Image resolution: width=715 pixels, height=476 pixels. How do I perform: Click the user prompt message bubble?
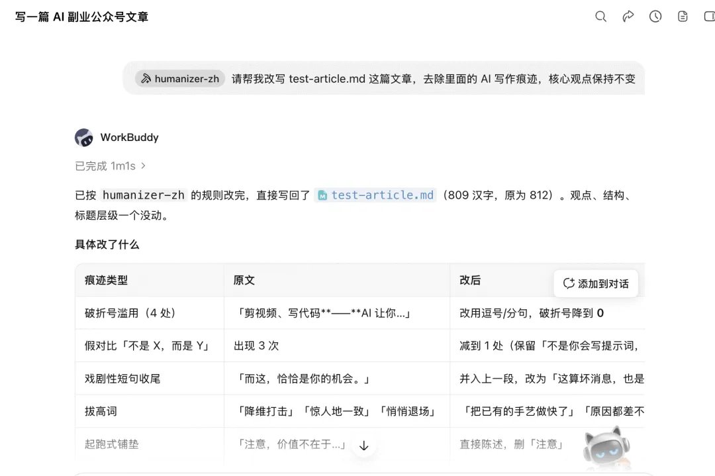(384, 78)
